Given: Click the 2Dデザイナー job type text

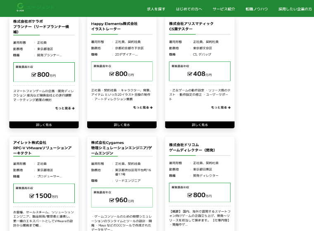Looking at the screenshot, I should [x=126, y=54].
